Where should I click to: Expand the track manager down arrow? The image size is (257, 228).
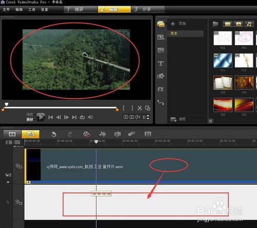pyautogui.click(x=8, y=182)
